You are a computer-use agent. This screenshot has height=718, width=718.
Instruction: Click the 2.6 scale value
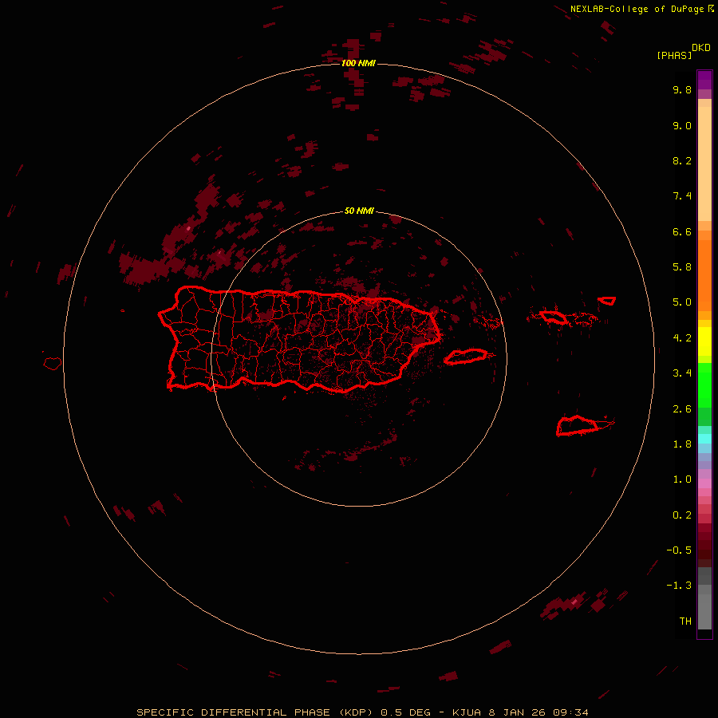click(x=682, y=409)
